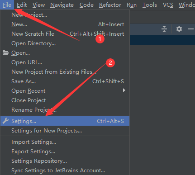Viewport: 195px width, 175px height.
Task: Open the File menu
Action: [7, 5]
